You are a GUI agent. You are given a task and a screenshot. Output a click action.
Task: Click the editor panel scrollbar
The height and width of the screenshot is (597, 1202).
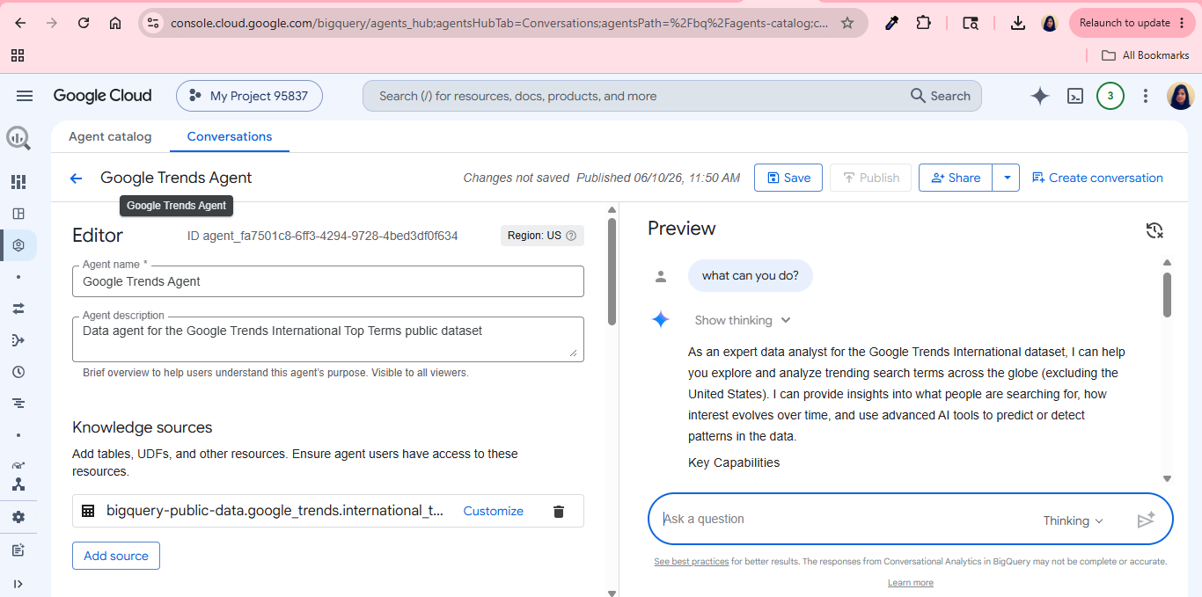pyautogui.click(x=612, y=272)
